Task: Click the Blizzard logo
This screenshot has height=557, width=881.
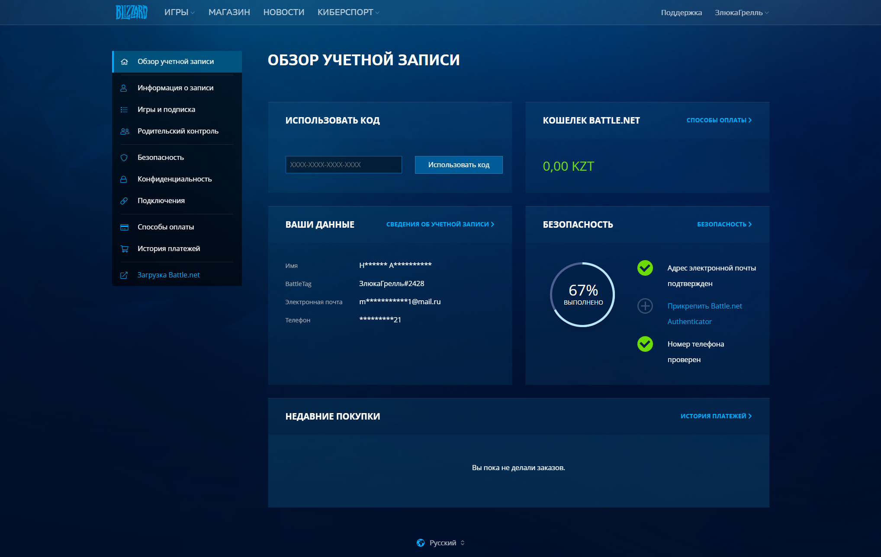Action: (x=132, y=12)
